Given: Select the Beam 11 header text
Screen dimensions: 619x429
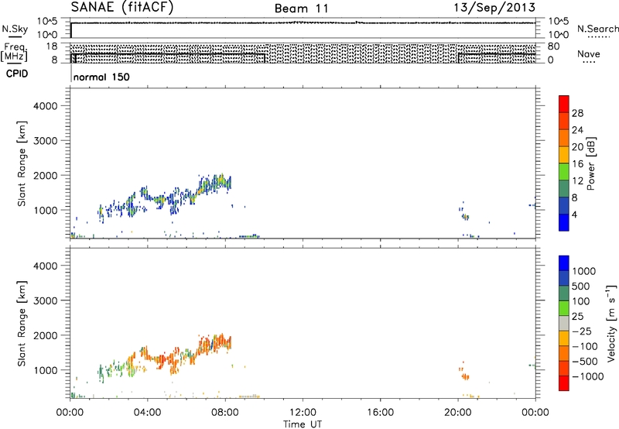Looking at the screenshot, I should tap(302, 9).
